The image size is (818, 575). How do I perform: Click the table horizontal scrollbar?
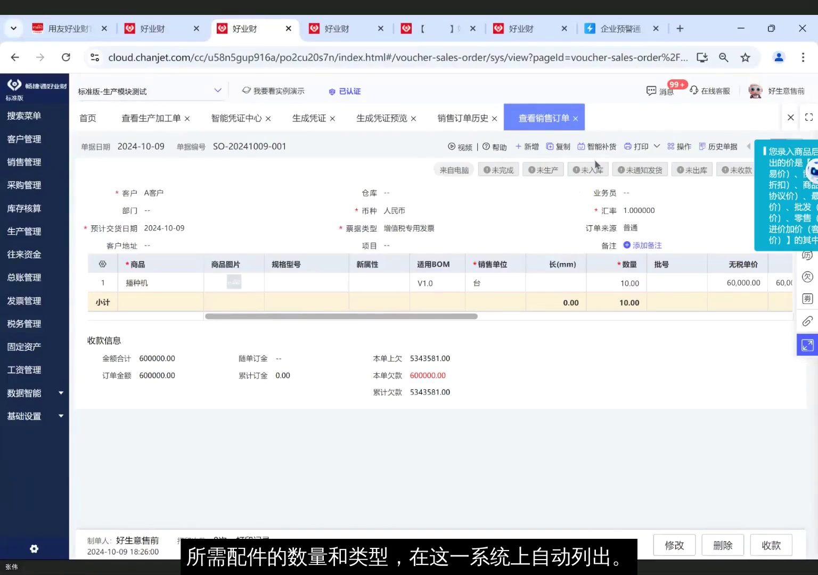(341, 316)
